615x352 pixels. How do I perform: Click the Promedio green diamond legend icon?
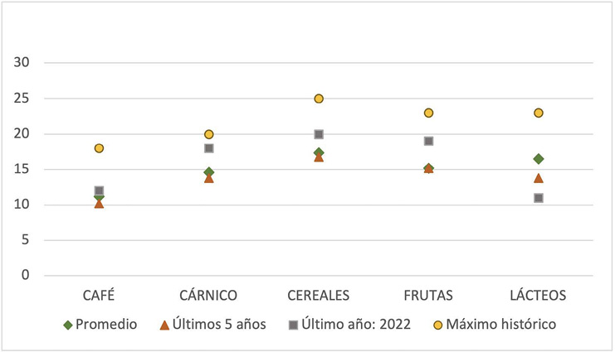click(68, 324)
